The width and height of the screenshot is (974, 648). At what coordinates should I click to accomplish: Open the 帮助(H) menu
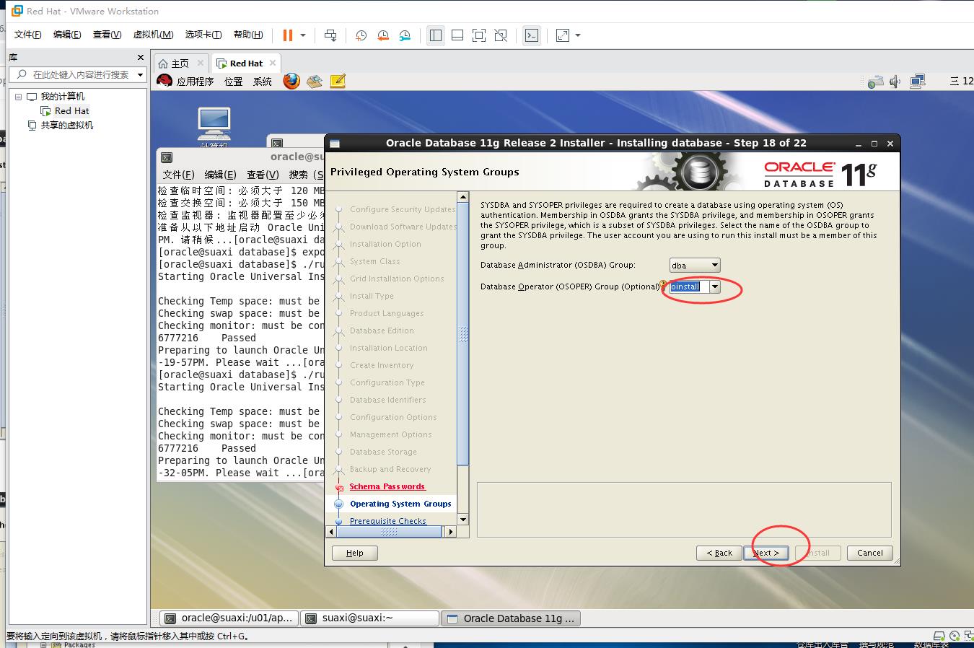[x=248, y=35]
